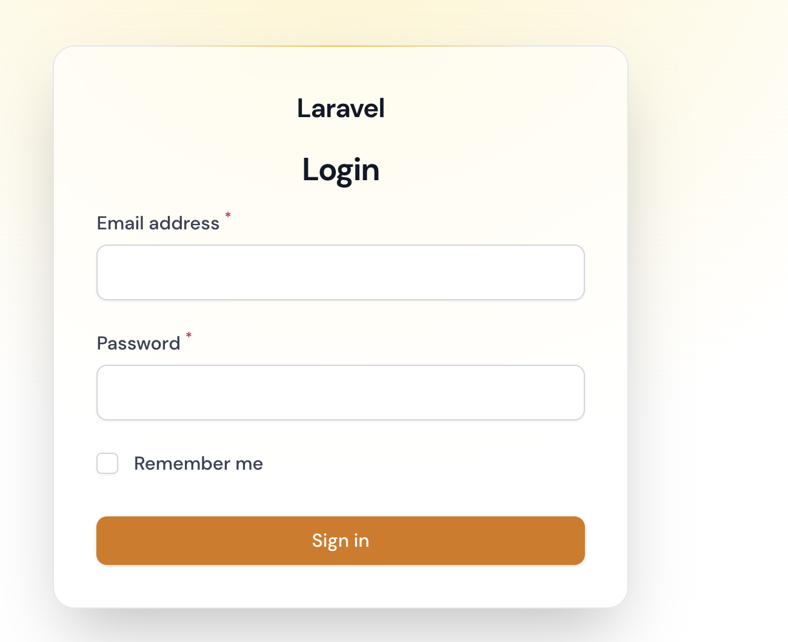Viewport: 788px width, 642px height.
Task: Click the Laravel heading at the top
Action: pyautogui.click(x=341, y=108)
